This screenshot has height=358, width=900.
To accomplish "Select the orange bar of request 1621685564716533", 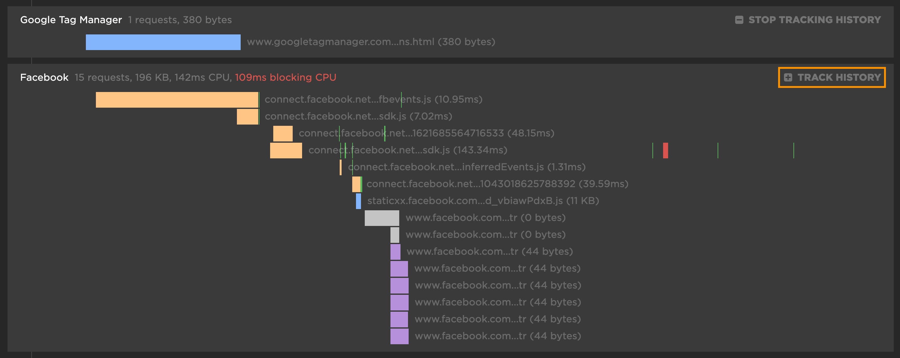I will tap(283, 134).
